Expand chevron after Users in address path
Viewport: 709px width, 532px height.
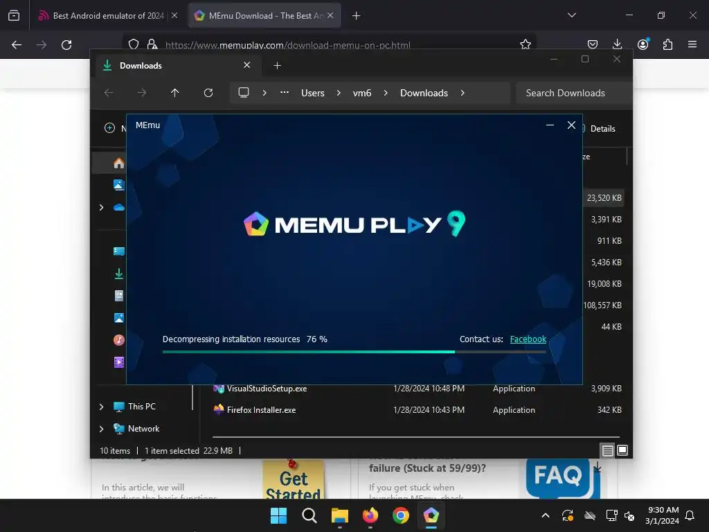coord(339,93)
